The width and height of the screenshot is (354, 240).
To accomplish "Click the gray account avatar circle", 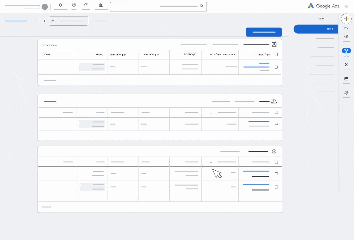I will (x=45, y=7).
